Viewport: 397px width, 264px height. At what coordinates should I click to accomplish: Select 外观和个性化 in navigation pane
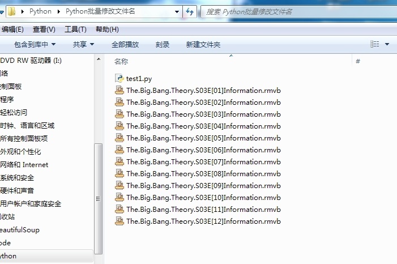tap(20, 151)
